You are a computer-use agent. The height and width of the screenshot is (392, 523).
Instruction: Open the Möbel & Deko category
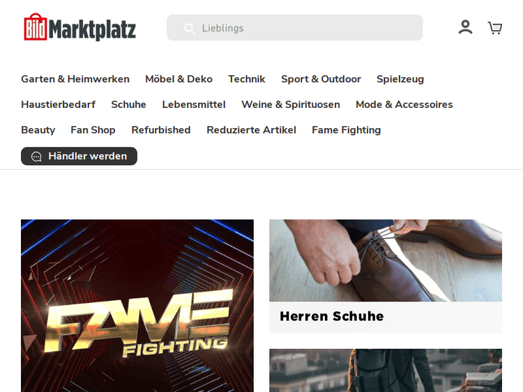(x=179, y=79)
